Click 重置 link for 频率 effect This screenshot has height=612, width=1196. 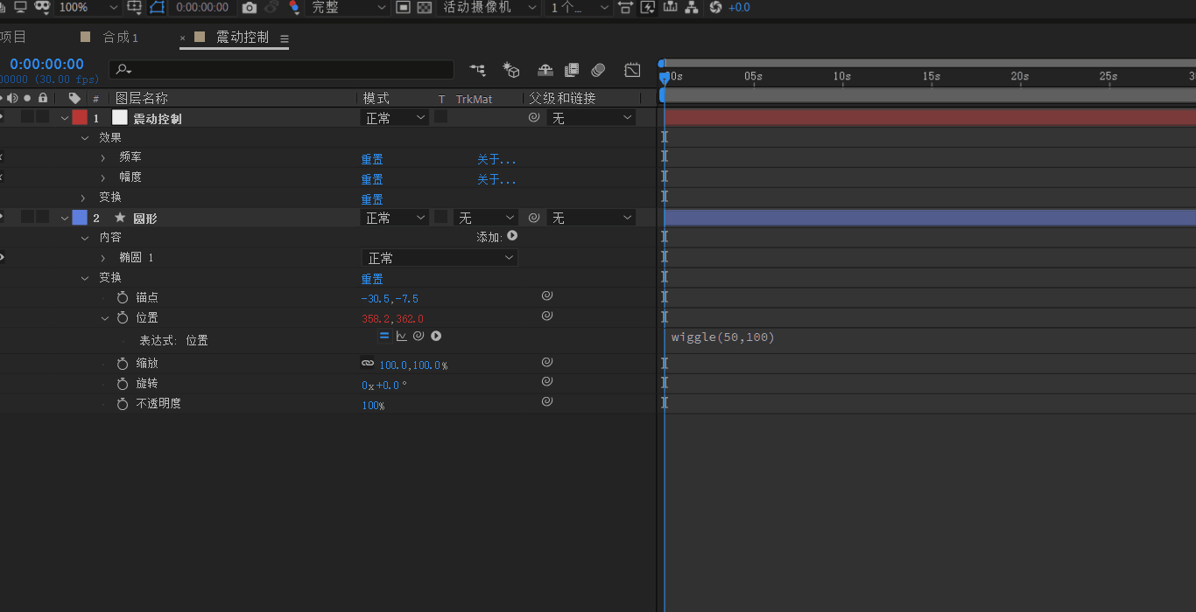coord(372,159)
